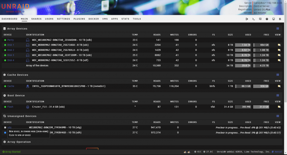Switch to the Shares tab
This screenshot has width=287, height=155.
36,19
